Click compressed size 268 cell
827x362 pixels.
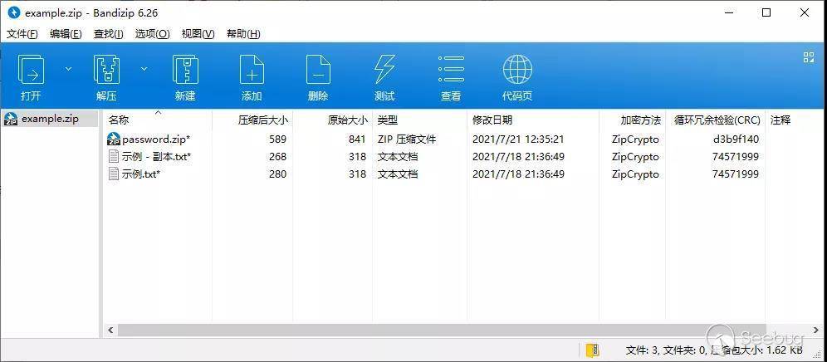point(277,157)
